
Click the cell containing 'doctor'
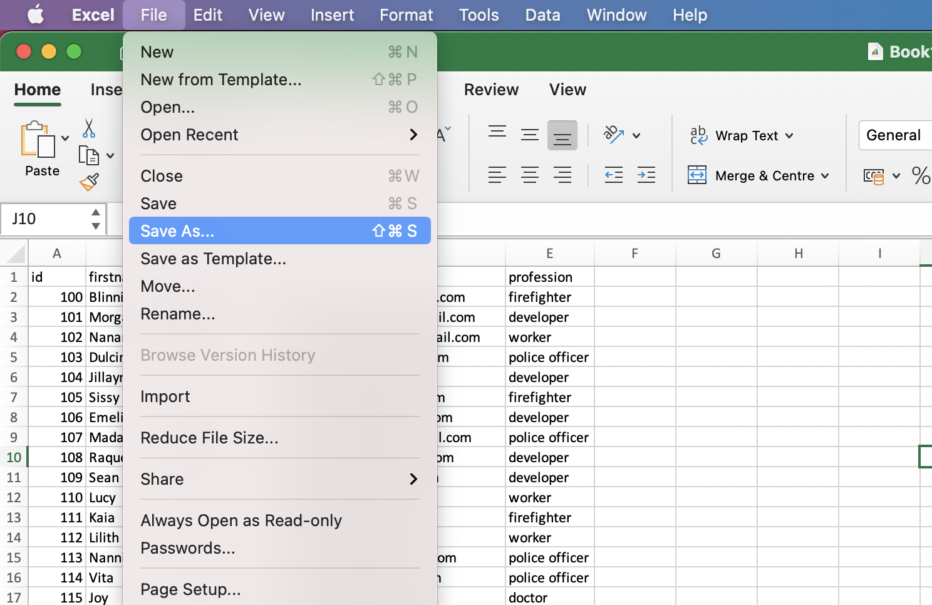pyautogui.click(x=549, y=597)
